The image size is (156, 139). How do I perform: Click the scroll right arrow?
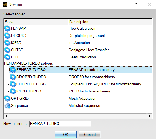click(150, 116)
